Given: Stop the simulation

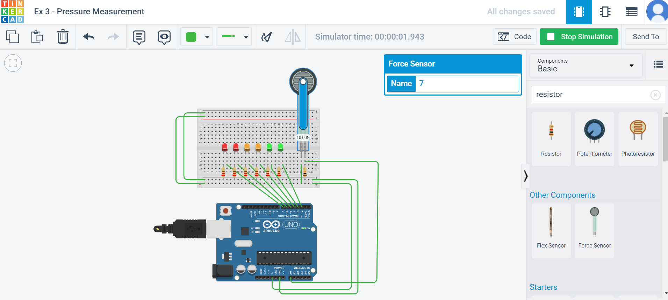Looking at the screenshot, I should pos(579,37).
